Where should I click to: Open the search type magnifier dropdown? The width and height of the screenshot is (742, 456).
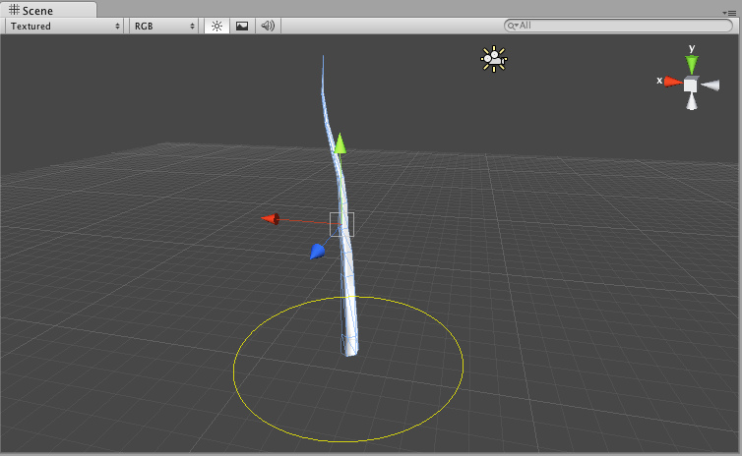coord(513,26)
